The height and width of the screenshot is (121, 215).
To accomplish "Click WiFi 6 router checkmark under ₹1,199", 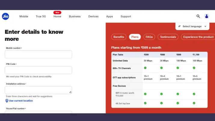I will coord(194,94).
